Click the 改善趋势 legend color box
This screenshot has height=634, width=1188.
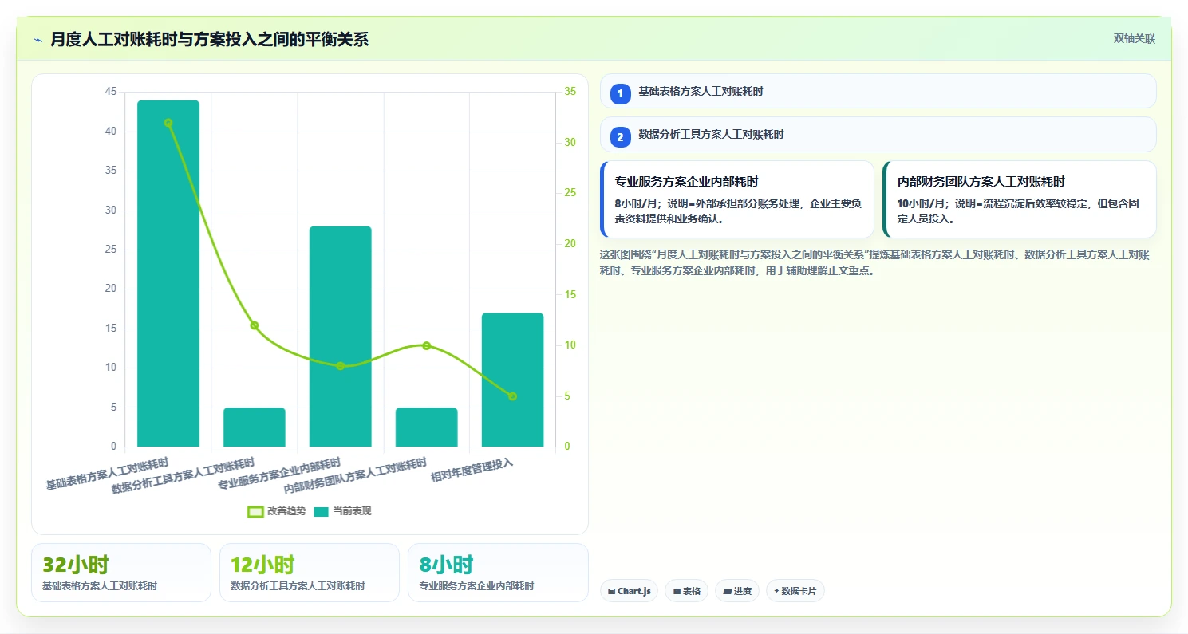255,511
